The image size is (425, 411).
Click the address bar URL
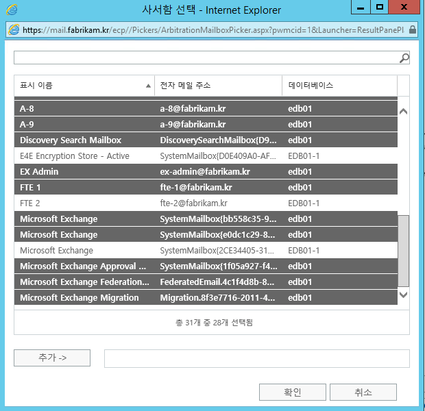point(213,30)
